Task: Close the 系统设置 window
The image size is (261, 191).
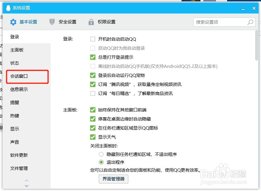Action: [x=254, y=8]
